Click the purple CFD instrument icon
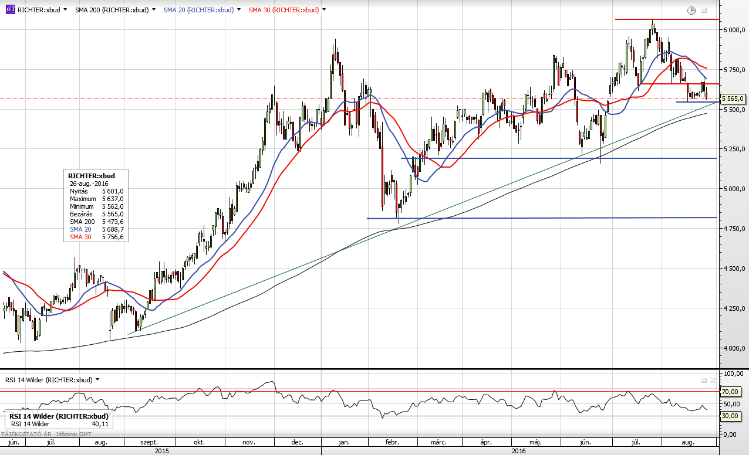Image resolution: width=749 pixels, height=455 pixels. click(10, 10)
